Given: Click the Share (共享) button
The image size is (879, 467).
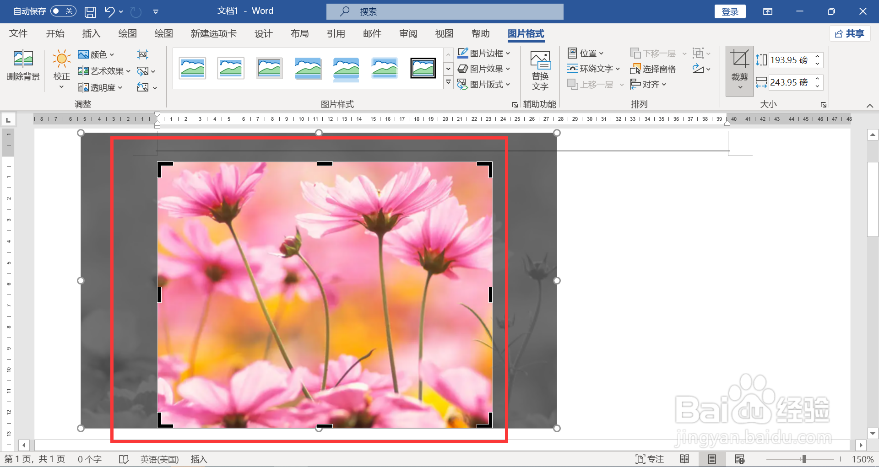Looking at the screenshot, I should 850,33.
